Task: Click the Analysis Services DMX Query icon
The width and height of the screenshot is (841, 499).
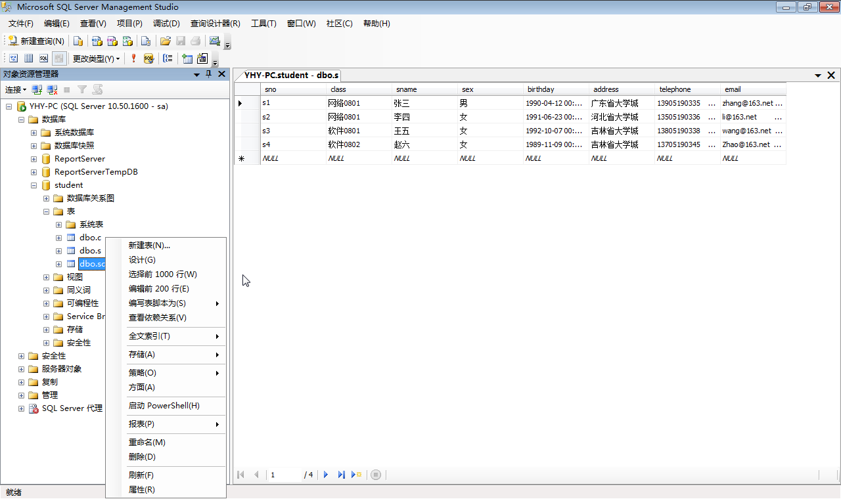Action: click(112, 41)
